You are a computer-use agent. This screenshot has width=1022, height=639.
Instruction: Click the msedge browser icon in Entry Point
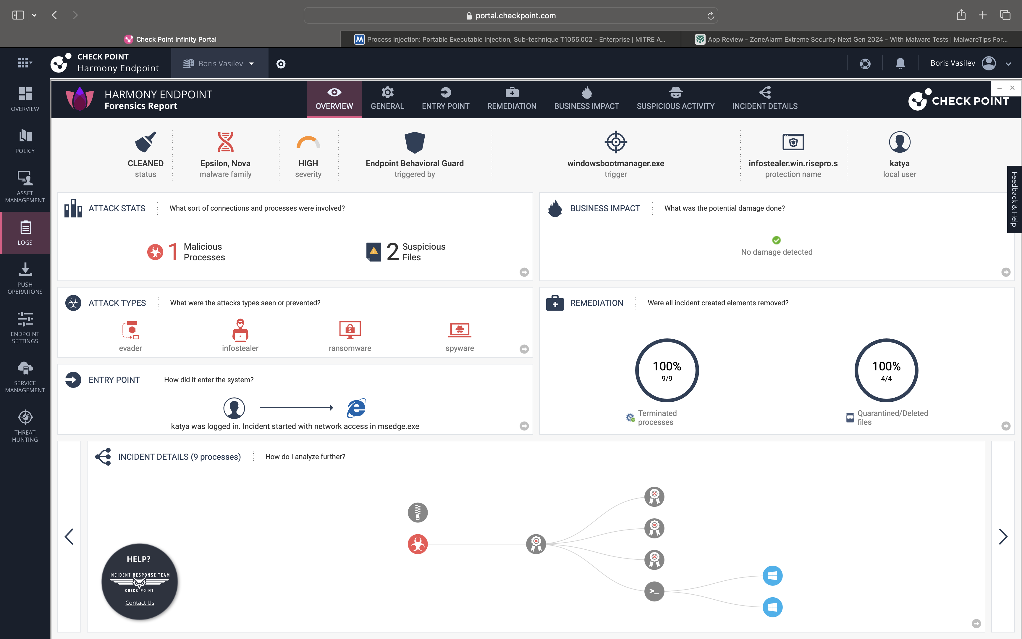tap(356, 408)
